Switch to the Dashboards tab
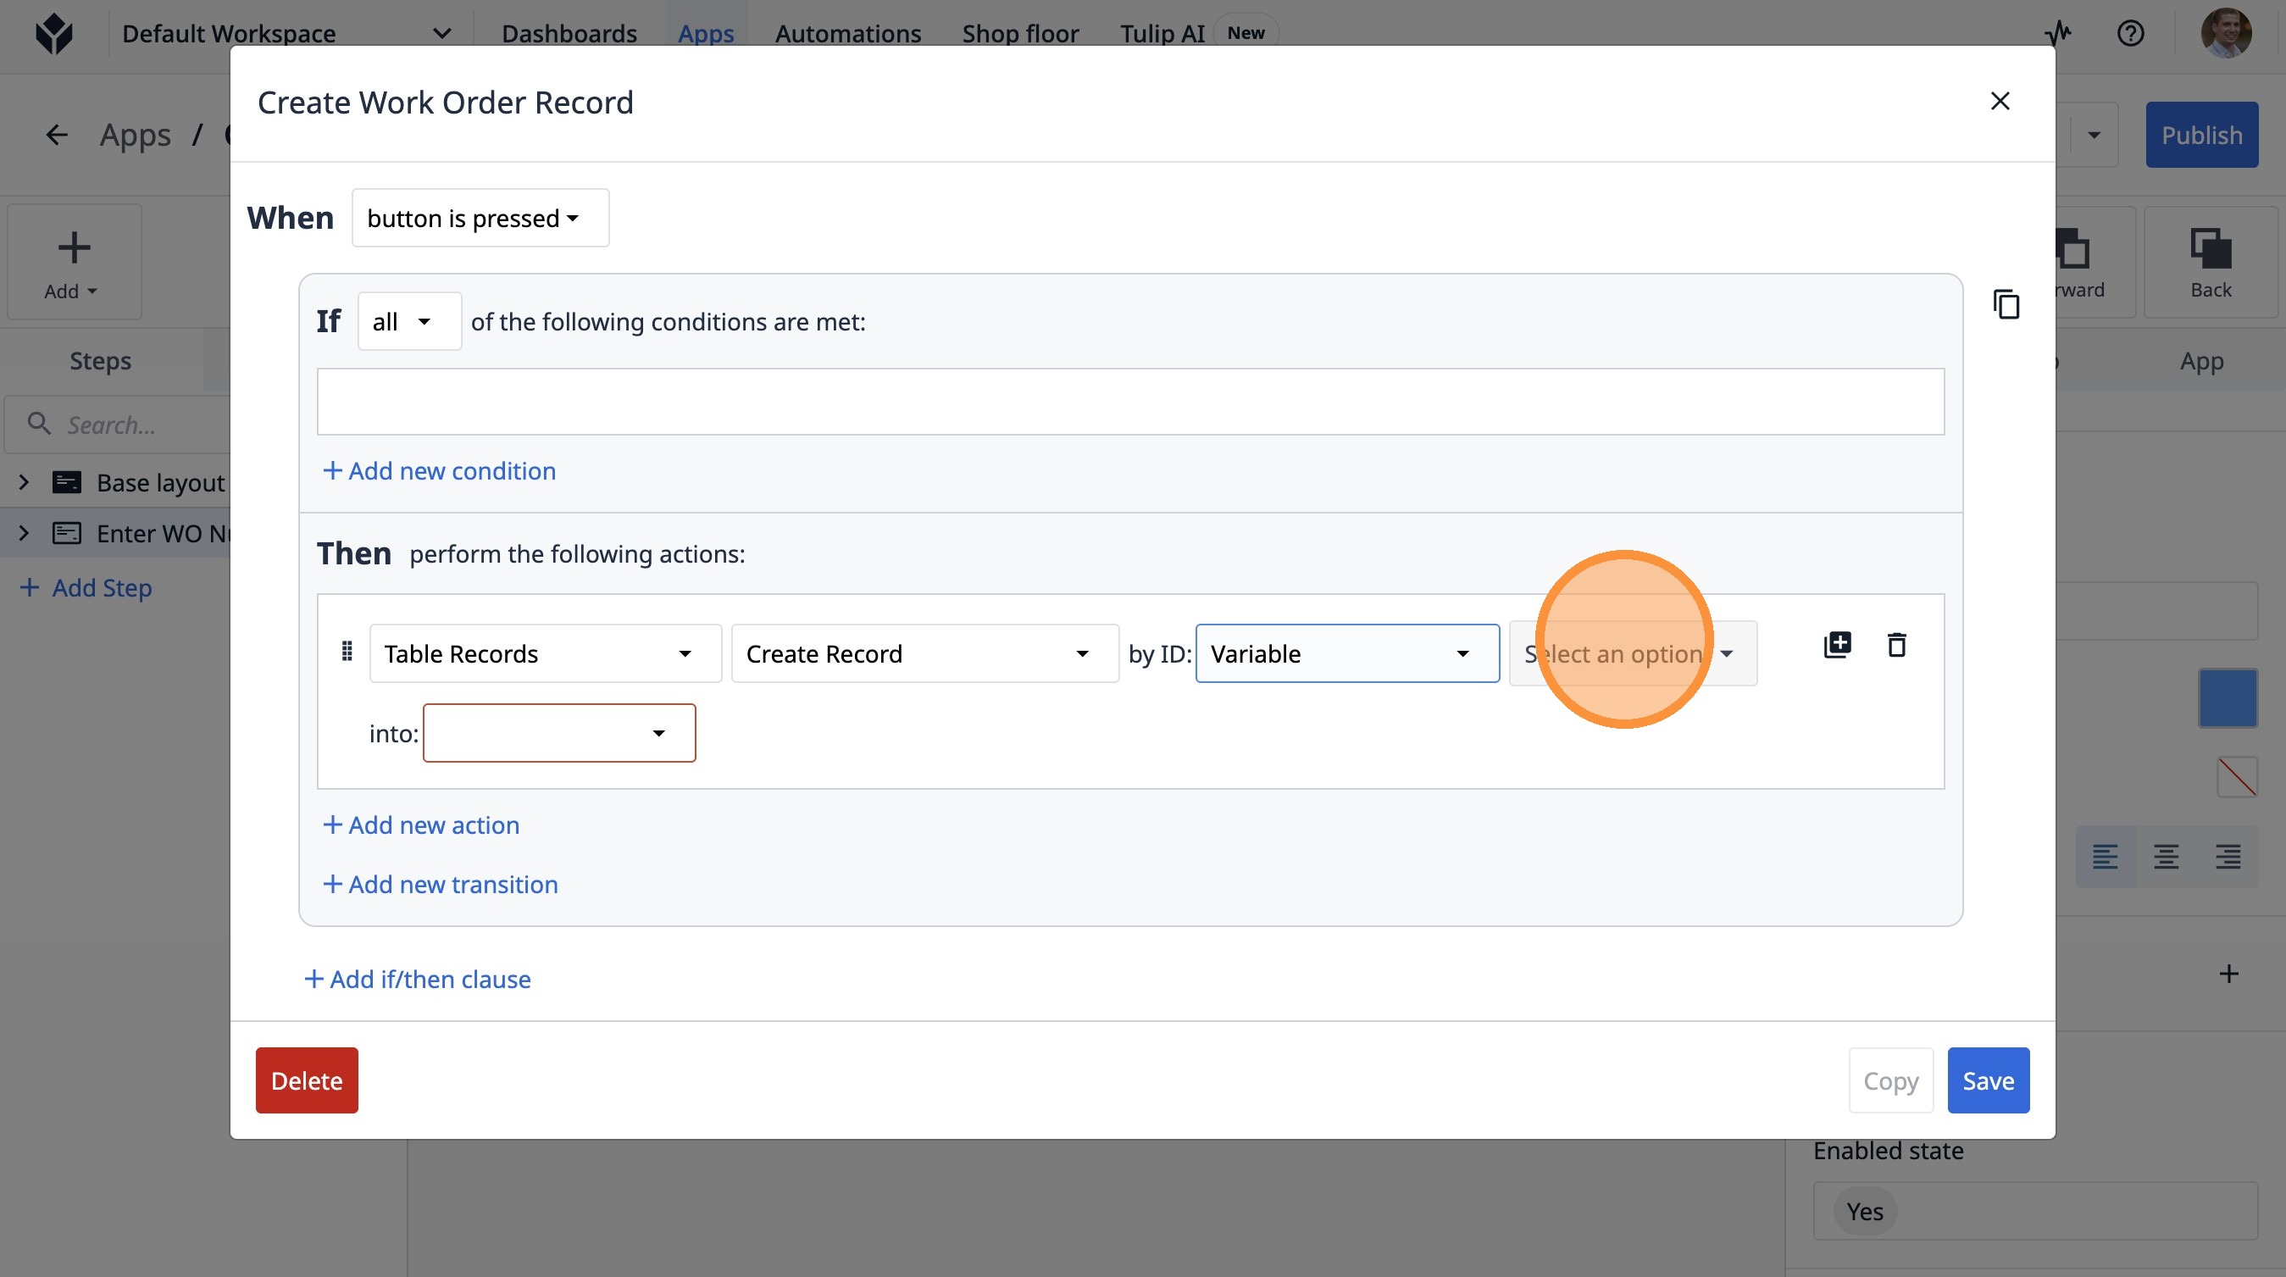 click(569, 34)
